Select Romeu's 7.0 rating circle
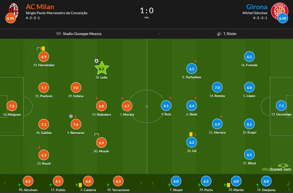 coord(217,87)
